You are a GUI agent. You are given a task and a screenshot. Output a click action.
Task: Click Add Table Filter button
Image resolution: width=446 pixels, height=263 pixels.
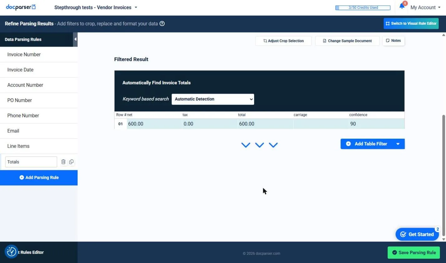coord(367,144)
